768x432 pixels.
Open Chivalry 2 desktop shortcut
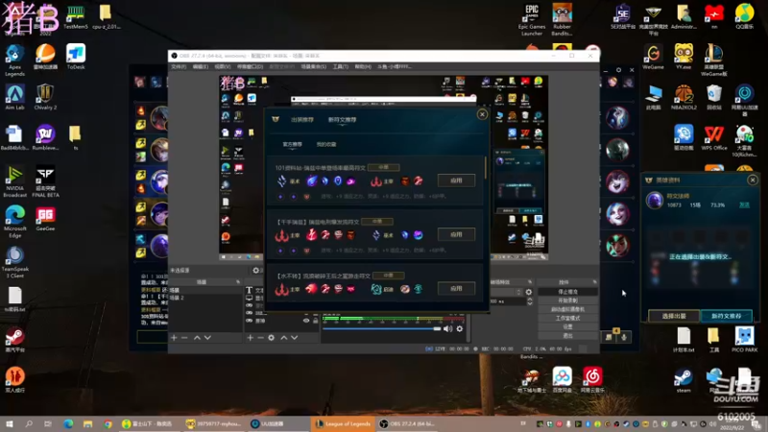coord(45,97)
